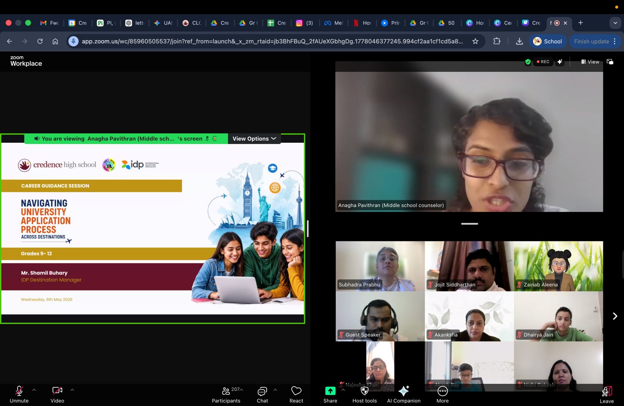Select Jojit Siddharthan's video tile

[x=469, y=266]
